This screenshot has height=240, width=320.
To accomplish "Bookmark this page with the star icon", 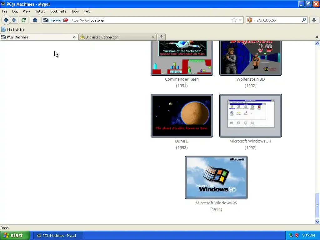I will (x=234, y=20).
